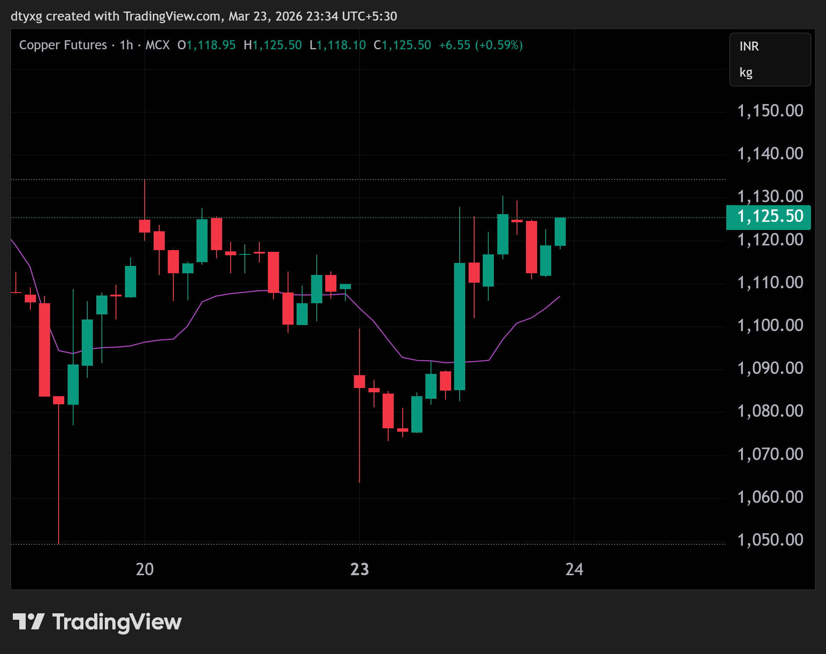The width and height of the screenshot is (826, 654).
Task: Click the date label 24 on time axis
Action: 574,569
